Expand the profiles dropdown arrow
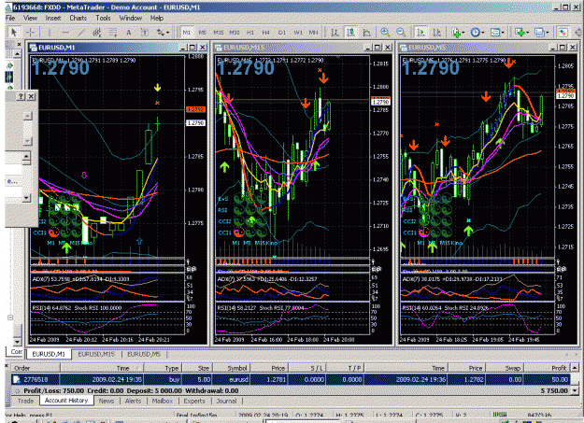The width and height of the screenshot is (584, 423). (x=547, y=33)
